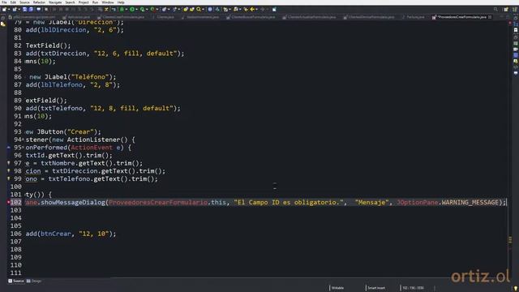Click the override marker on line 95
Viewport: 519px width, 292px height.
point(9,148)
